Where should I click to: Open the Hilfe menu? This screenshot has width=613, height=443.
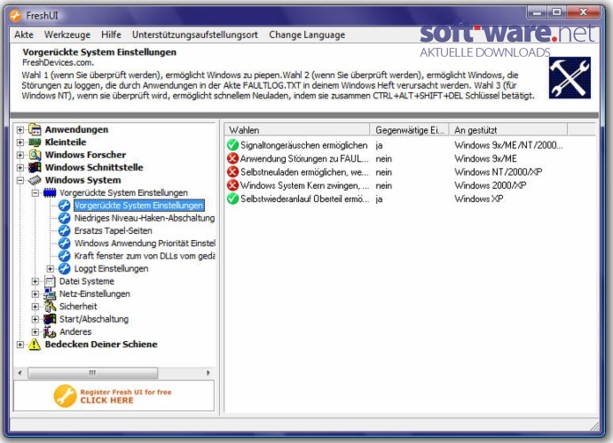(x=111, y=35)
